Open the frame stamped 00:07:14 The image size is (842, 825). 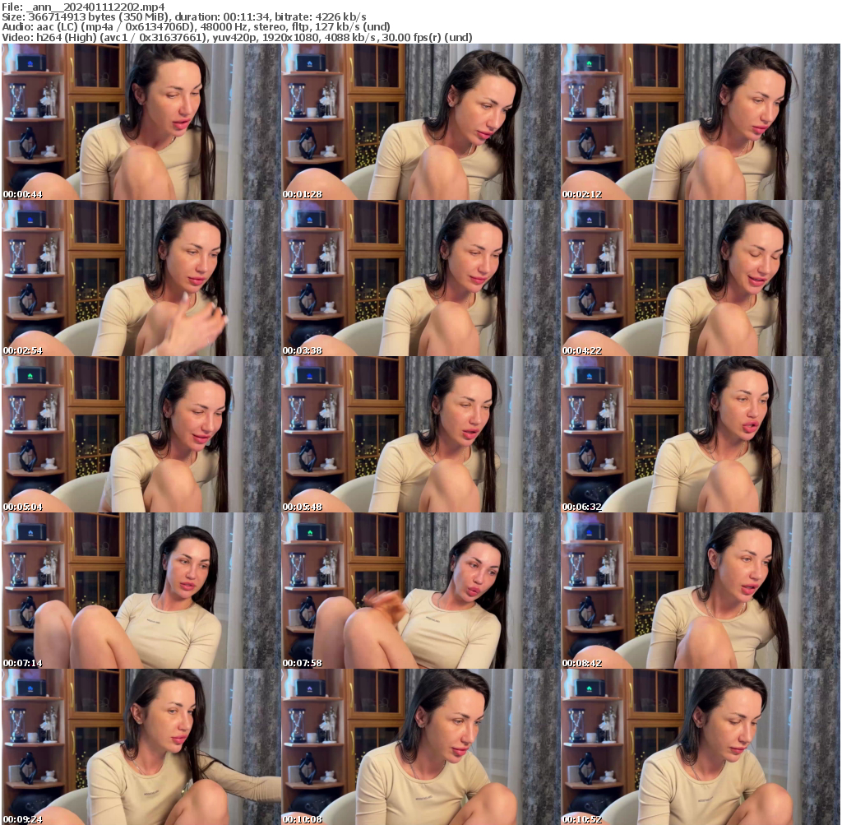coord(140,591)
